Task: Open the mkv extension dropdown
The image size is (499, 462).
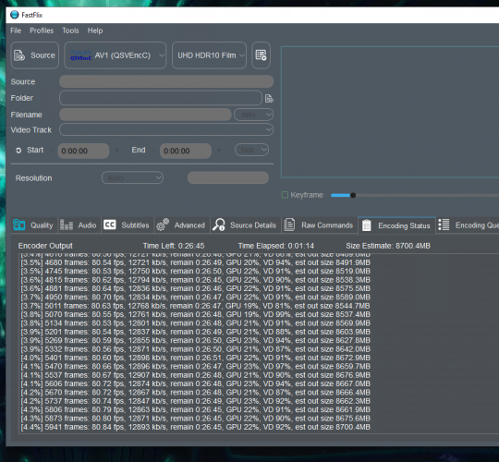Action: pos(253,115)
